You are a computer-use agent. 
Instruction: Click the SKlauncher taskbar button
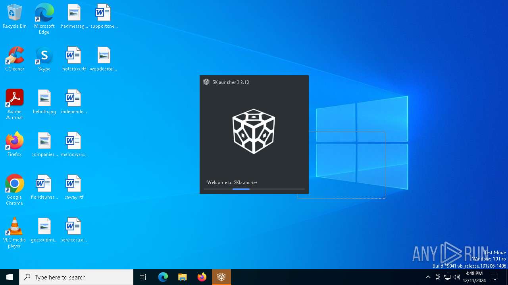point(221,277)
